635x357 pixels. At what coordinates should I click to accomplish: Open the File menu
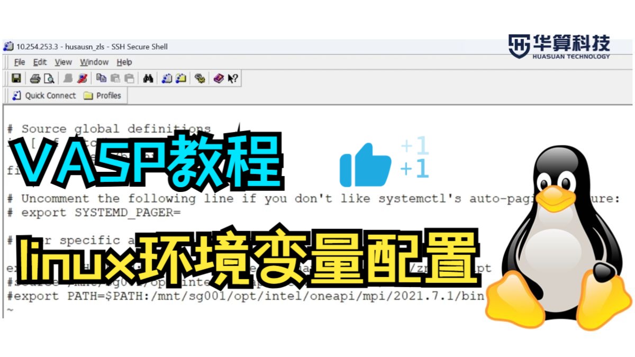point(20,62)
